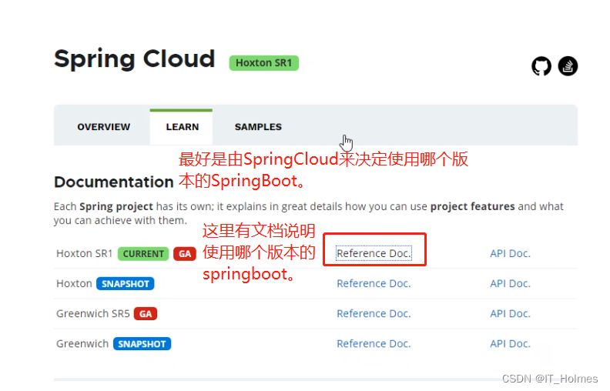Click the 'Spring project' bold text
This screenshot has width=610, height=391.
tap(116, 206)
